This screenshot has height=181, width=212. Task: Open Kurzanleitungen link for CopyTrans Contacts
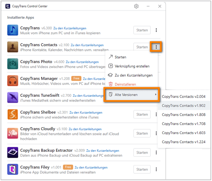coord(87,45)
